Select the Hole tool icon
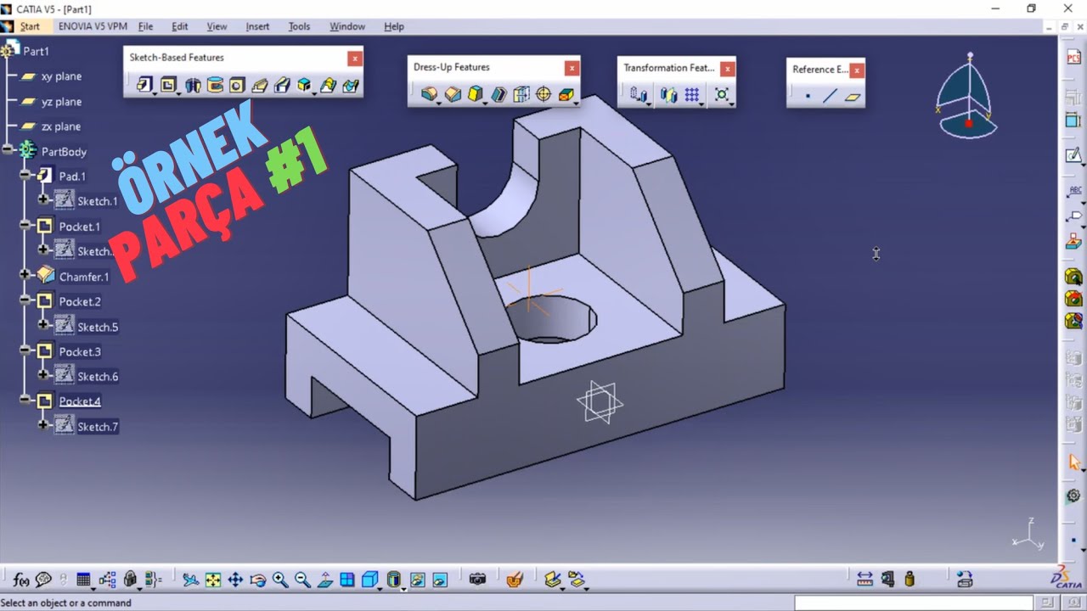 point(237,85)
